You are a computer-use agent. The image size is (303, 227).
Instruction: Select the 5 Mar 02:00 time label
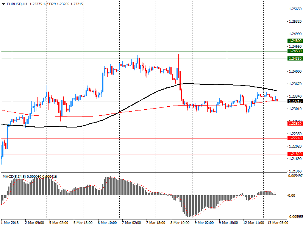point(59,223)
